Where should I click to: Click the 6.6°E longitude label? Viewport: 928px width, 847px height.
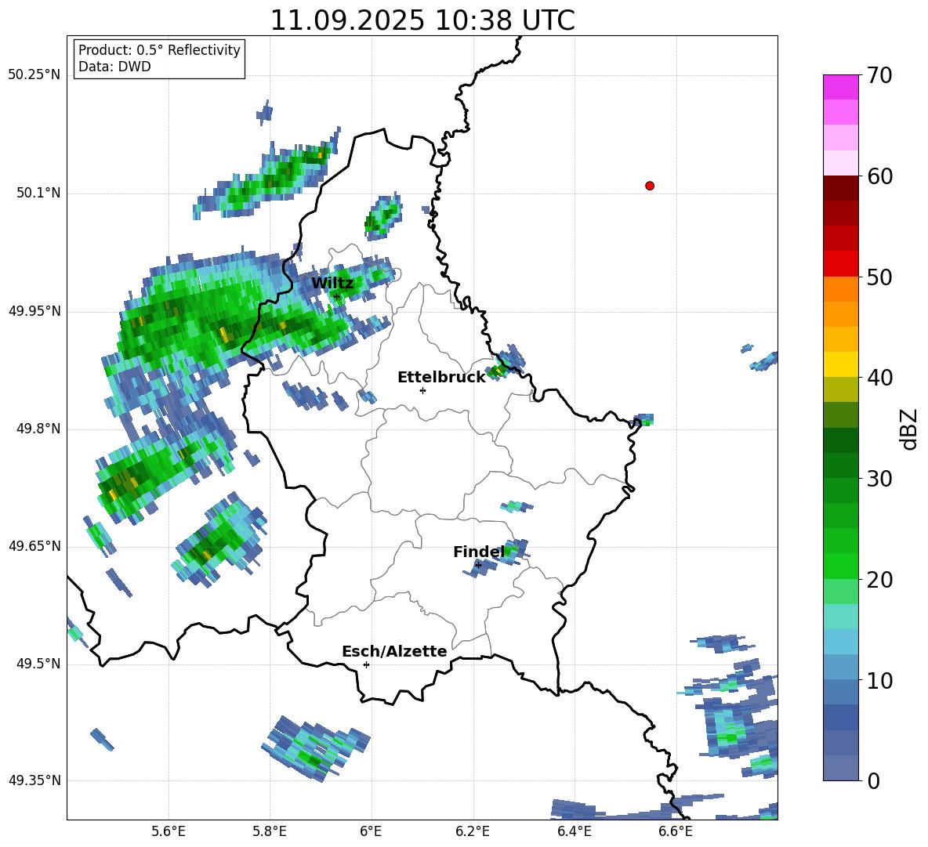pos(676,832)
